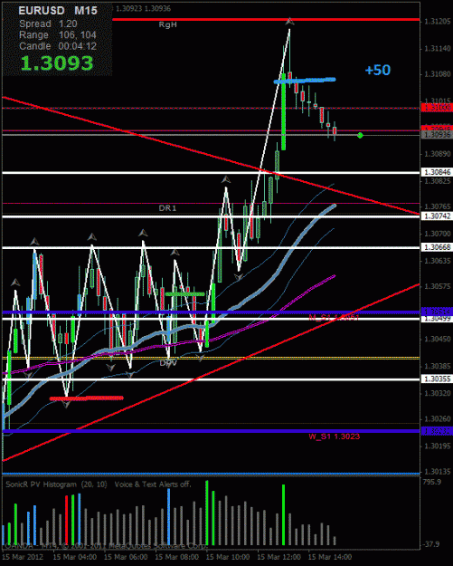Click the 15 Mar 08:00 time label
Screen dimensions: 453x566
pos(176,557)
